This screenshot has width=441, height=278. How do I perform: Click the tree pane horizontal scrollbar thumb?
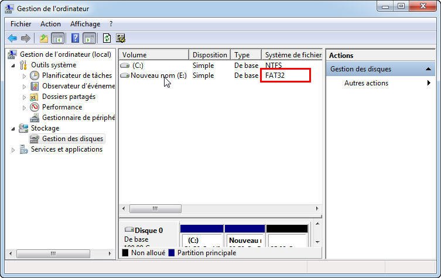(x=53, y=253)
